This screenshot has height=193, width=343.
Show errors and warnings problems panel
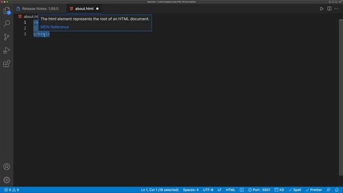point(12,190)
